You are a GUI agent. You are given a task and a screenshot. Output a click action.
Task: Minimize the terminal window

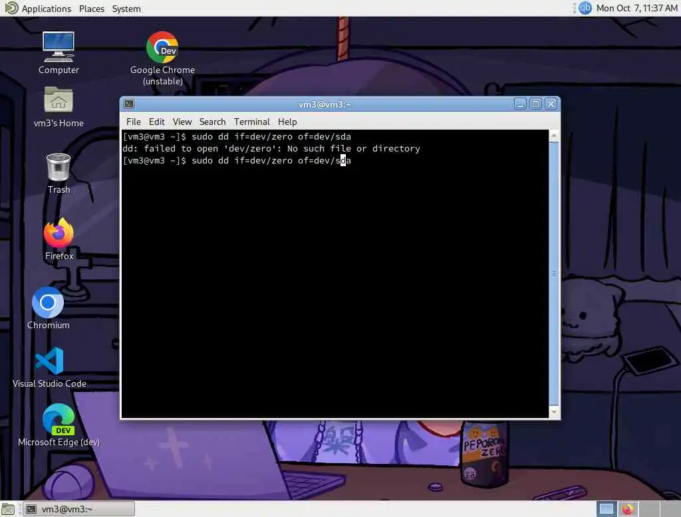[520, 104]
